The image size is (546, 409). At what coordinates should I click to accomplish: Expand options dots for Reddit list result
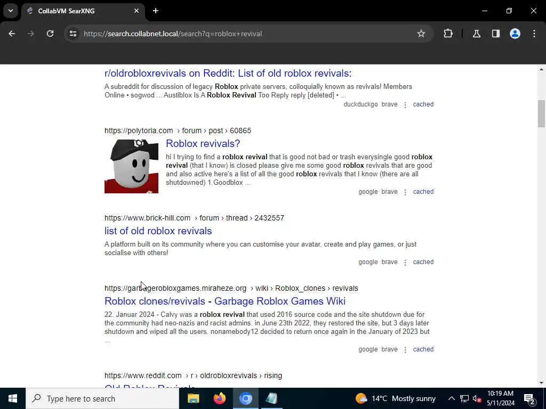point(405,105)
